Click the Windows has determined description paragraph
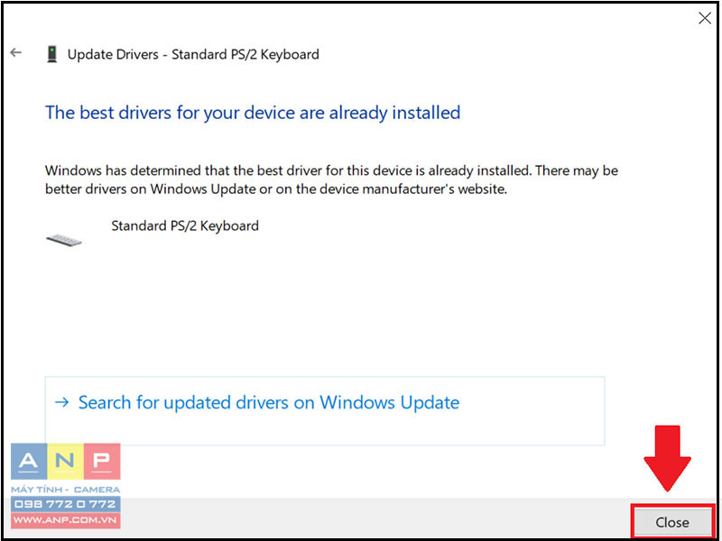Viewport: 722px width, 541px height. point(331,179)
